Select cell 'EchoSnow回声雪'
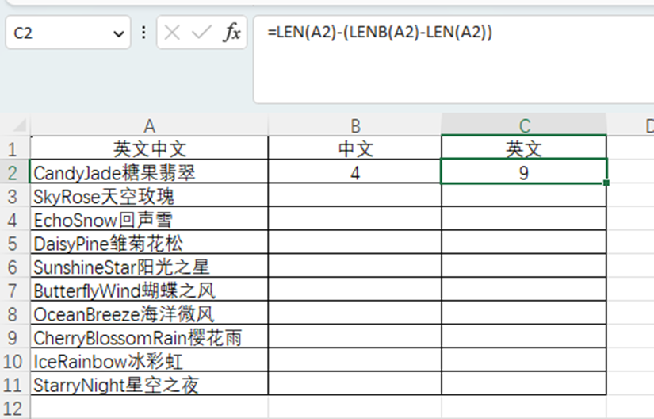The height and width of the screenshot is (419, 654). pos(149,219)
